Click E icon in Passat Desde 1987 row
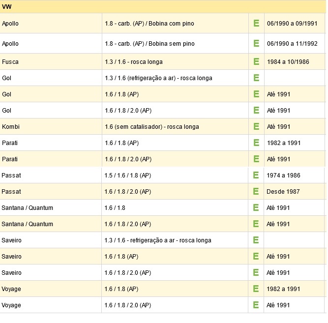The image size is (328, 323). 256,191
